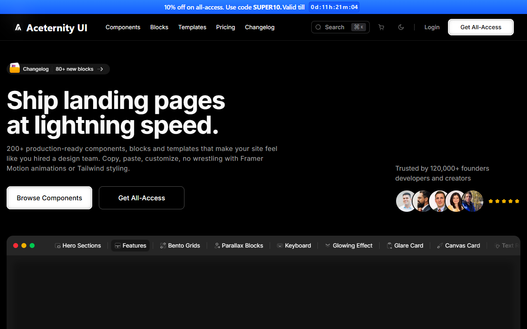Select the Hero Sections tab
The height and width of the screenshot is (329, 527).
(78, 246)
